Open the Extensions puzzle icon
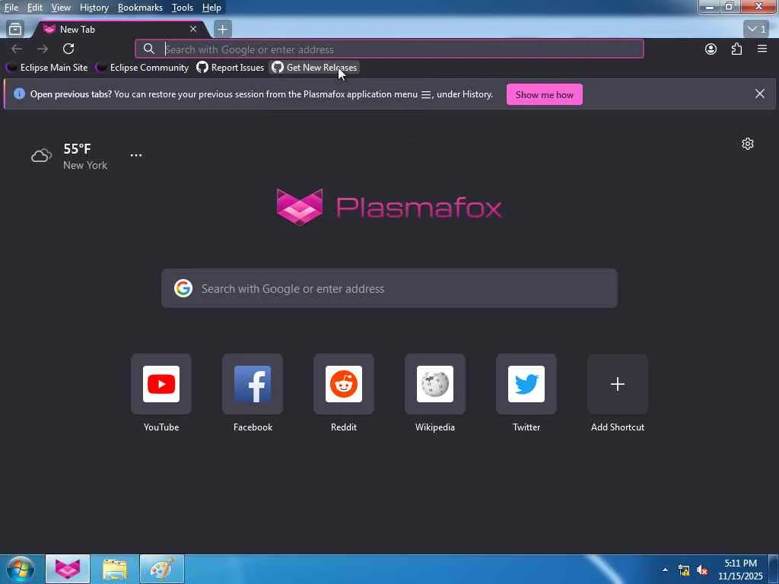779x584 pixels. coord(736,49)
